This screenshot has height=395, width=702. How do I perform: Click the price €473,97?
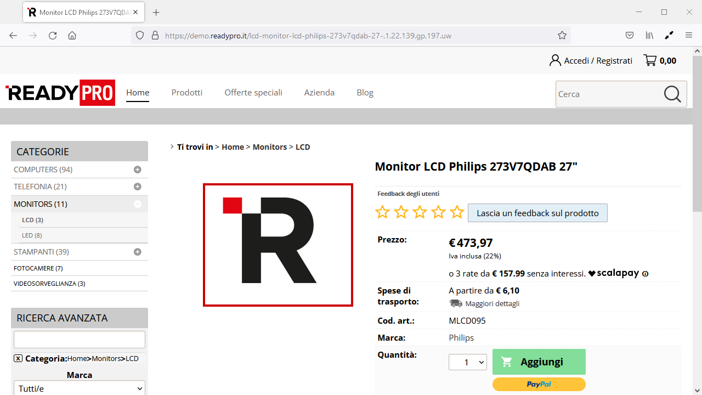471,243
